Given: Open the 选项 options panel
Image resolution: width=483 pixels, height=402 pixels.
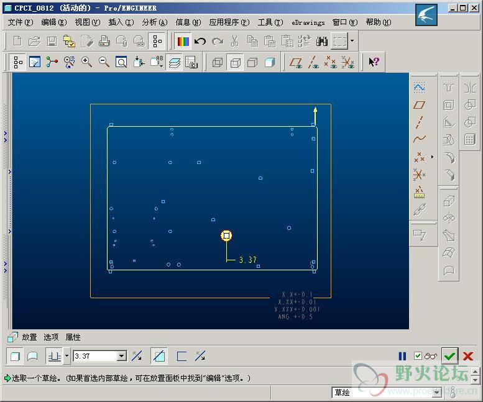Looking at the screenshot, I should 51,337.
